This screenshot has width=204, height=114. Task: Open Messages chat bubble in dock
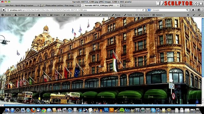(49, 110)
